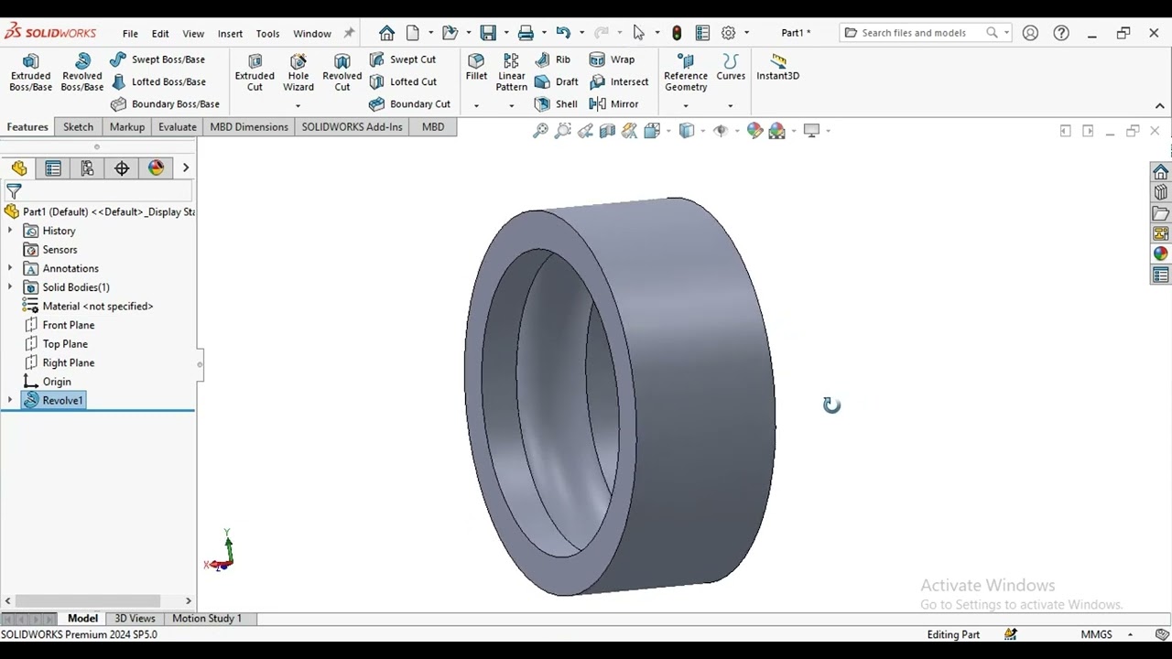Open Reference Geometry tools
The width and height of the screenshot is (1172, 659).
click(686, 72)
